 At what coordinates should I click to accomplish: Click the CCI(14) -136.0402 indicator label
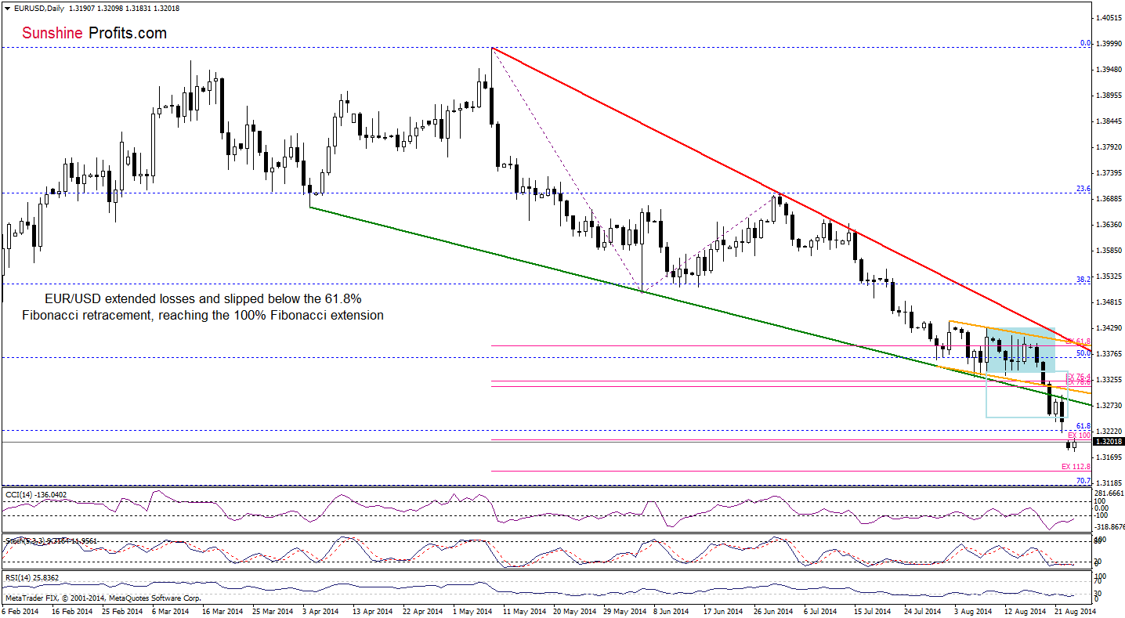coord(37,494)
